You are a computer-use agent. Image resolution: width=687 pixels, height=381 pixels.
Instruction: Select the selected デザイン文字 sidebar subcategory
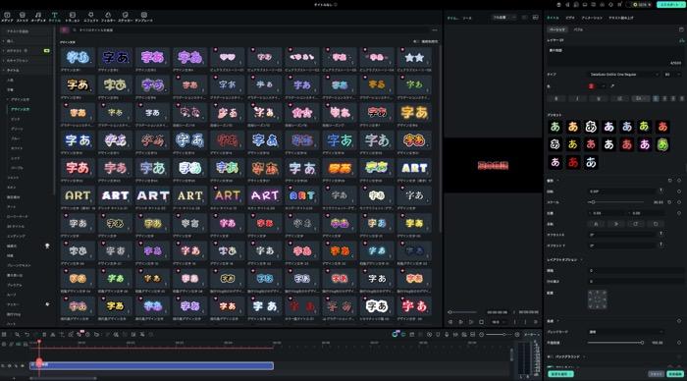pos(21,109)
